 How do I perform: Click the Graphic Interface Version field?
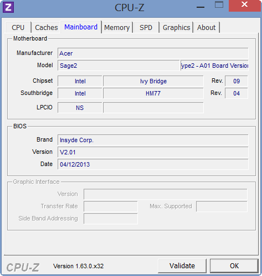tap(166, 194)
